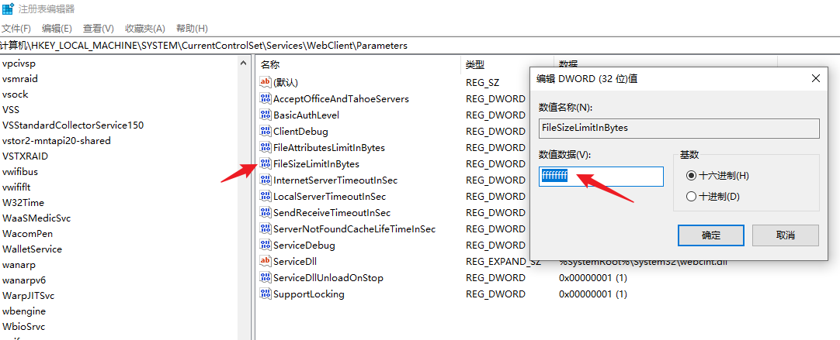Viewport: 840px width, 340px height.
Task: Select the WalletService key in tree
Action: [32, 249]
